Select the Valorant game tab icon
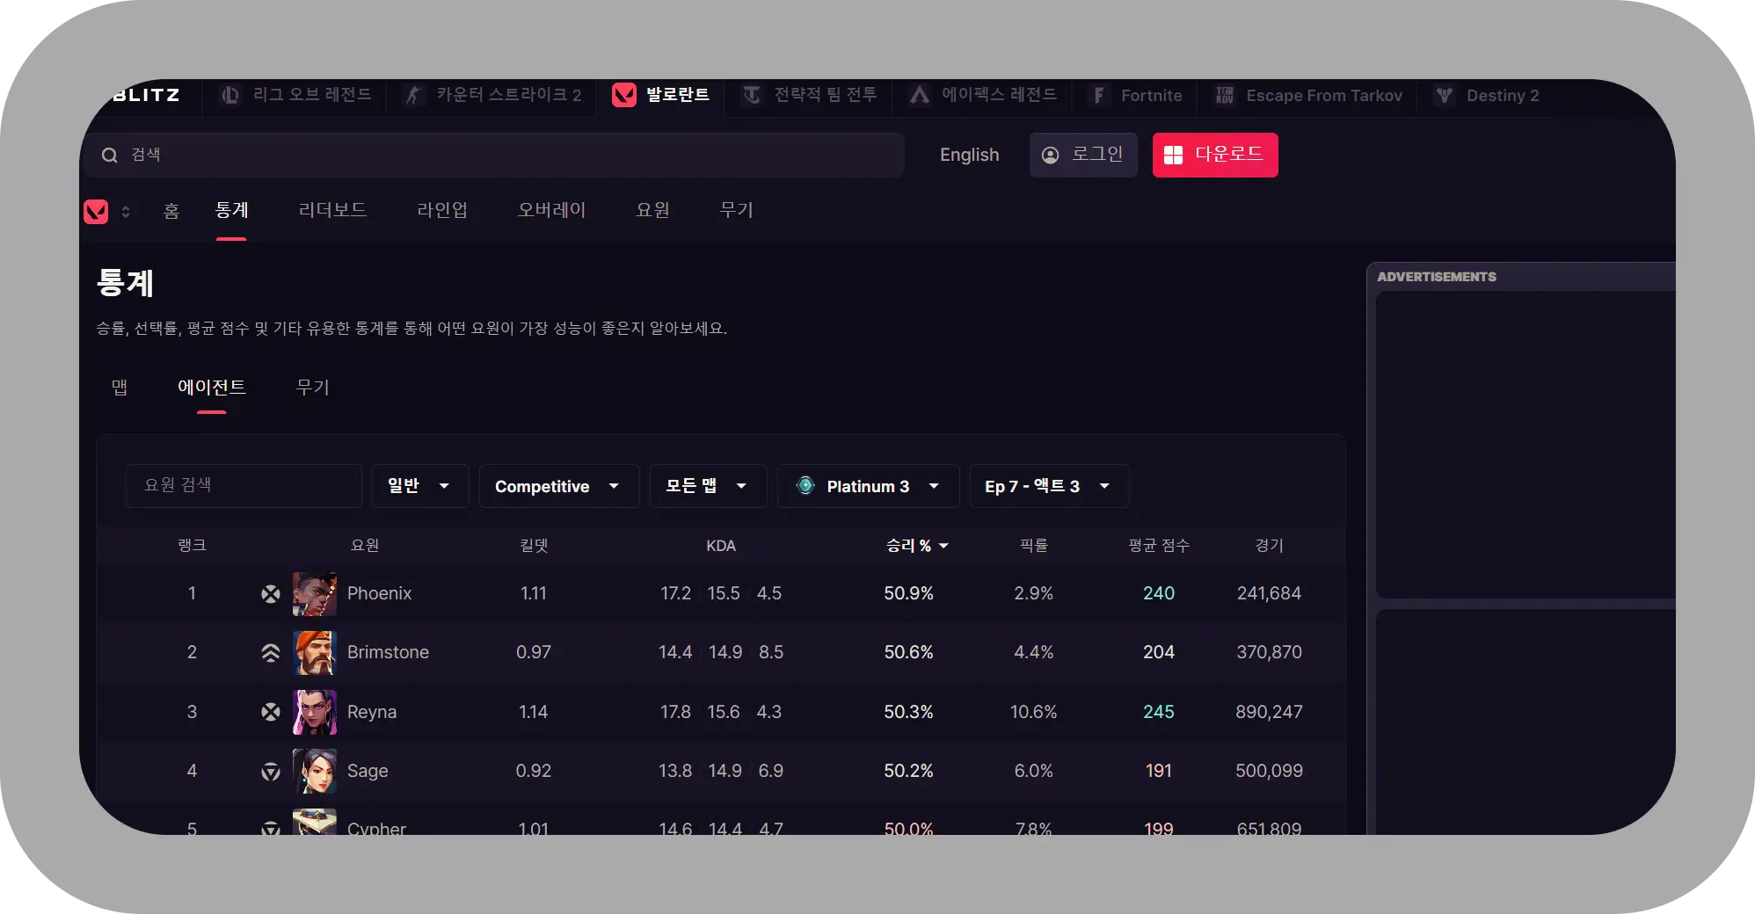 [x=624, y=96]
